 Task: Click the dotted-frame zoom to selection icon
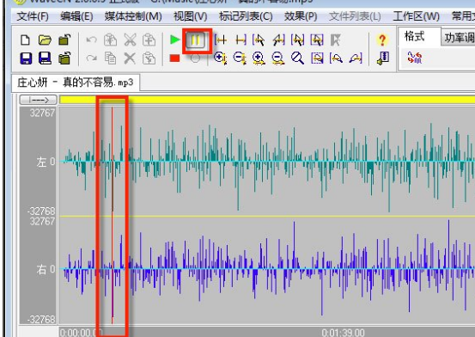click(317, 58)
